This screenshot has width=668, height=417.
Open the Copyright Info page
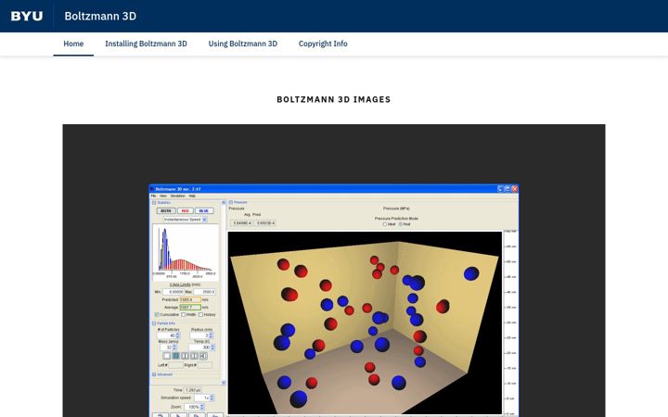[323, 44]
